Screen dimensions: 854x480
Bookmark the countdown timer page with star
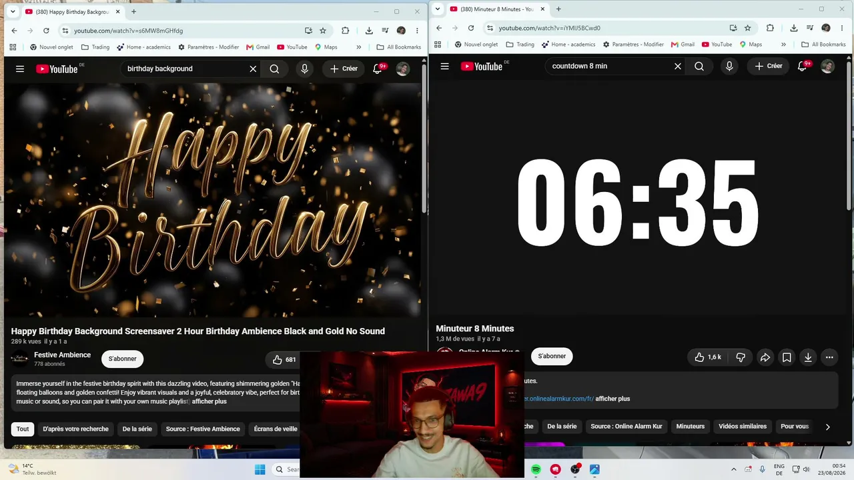748,28
